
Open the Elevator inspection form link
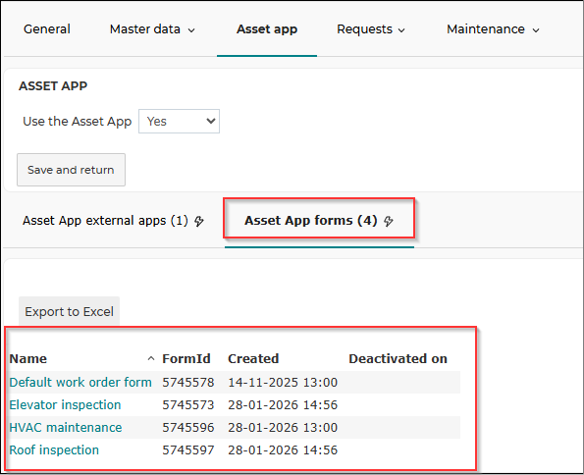point(65,404)
